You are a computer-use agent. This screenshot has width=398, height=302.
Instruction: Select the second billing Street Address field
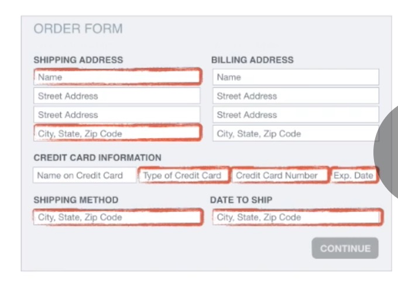(x=296, y=115)
